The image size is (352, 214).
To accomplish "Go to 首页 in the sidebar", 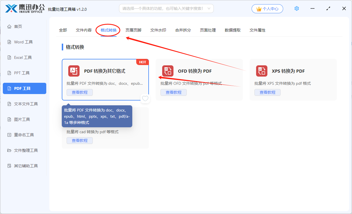I will (x=25, y=26).
